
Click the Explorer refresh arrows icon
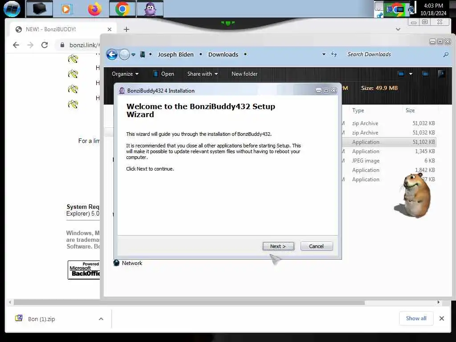click(x=334, y=54)
